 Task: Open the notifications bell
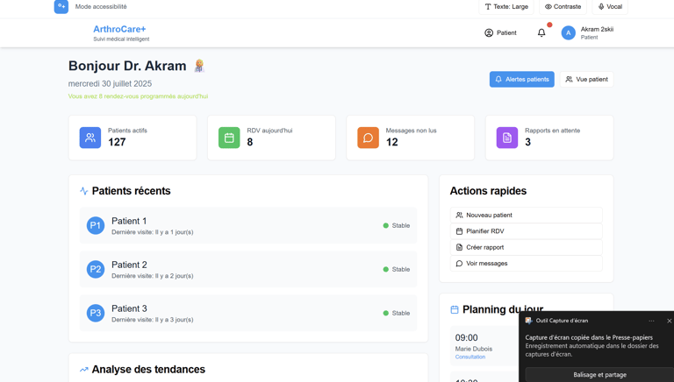(541, 32)
